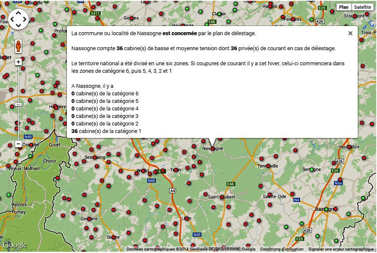
Task: Click the green marker at Bertogne
Action: tap(312, 169)
